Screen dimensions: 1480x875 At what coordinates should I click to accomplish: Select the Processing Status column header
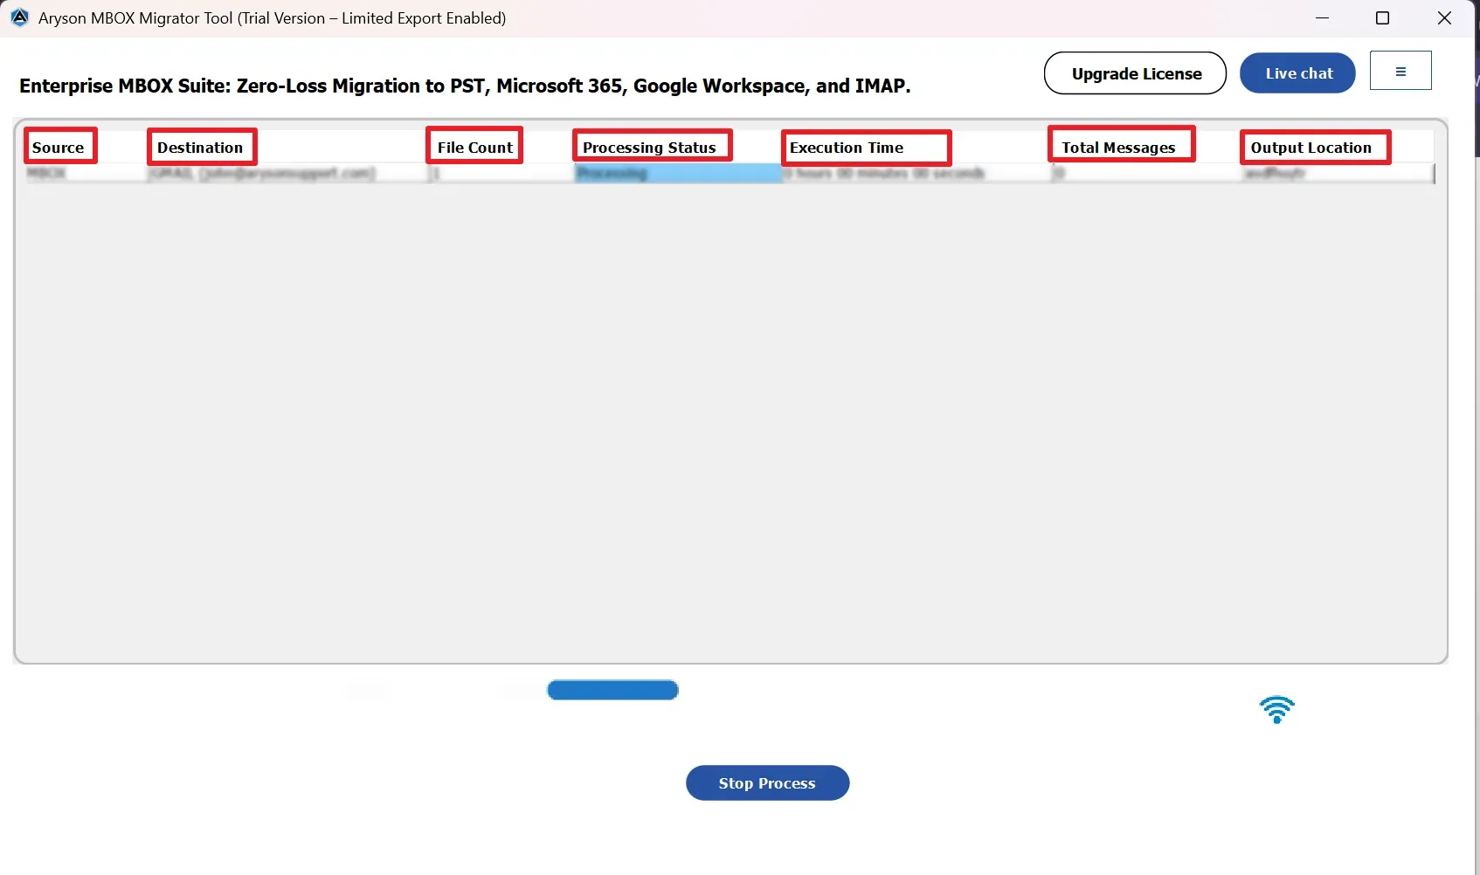651,146
